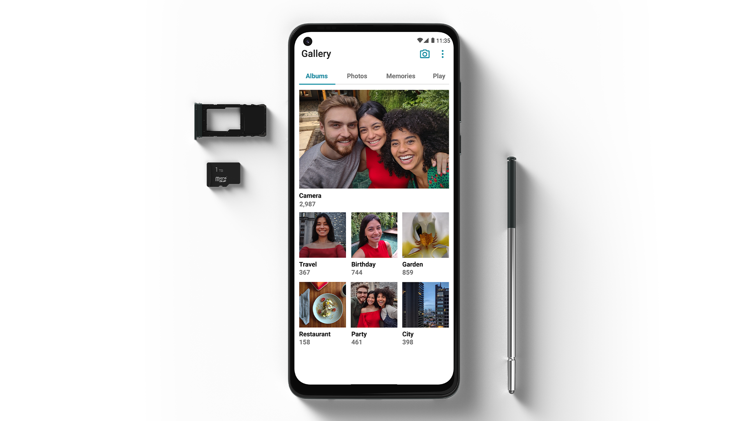
Task: Tap more options kebab menu button
Action: 442,53
